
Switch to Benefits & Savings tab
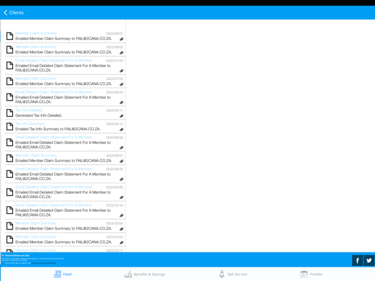coord(145,274)
